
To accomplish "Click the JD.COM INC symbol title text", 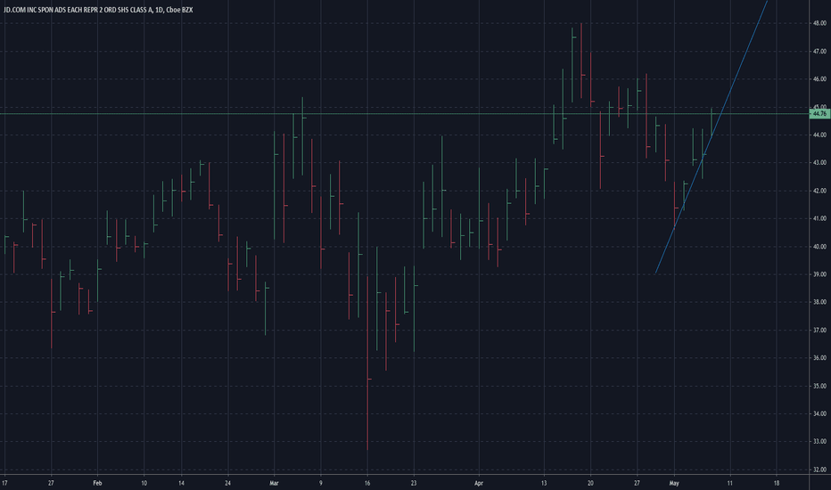I will click(78, 10).
